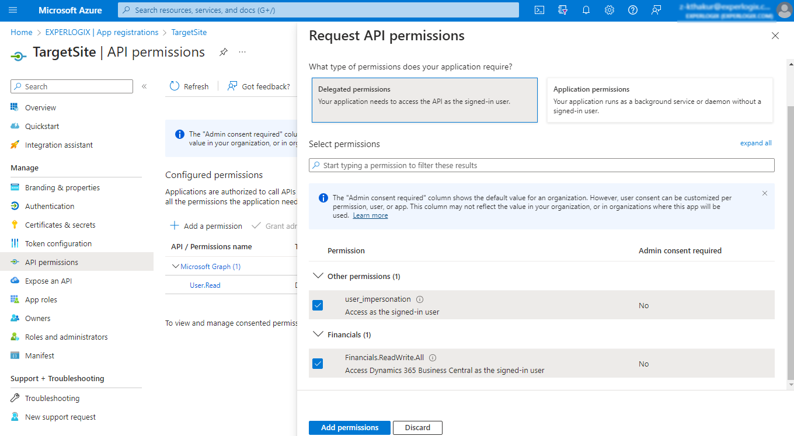Screen dimensions: 794x436
Task: Open Token configuration
Action: click(x=58, y=243)
